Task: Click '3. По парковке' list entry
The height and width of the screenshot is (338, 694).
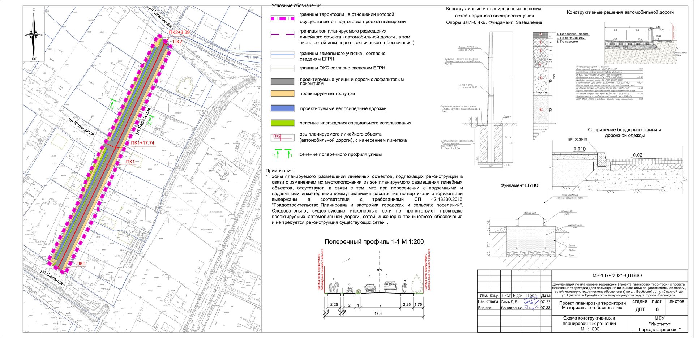Action: click(567, 42)
